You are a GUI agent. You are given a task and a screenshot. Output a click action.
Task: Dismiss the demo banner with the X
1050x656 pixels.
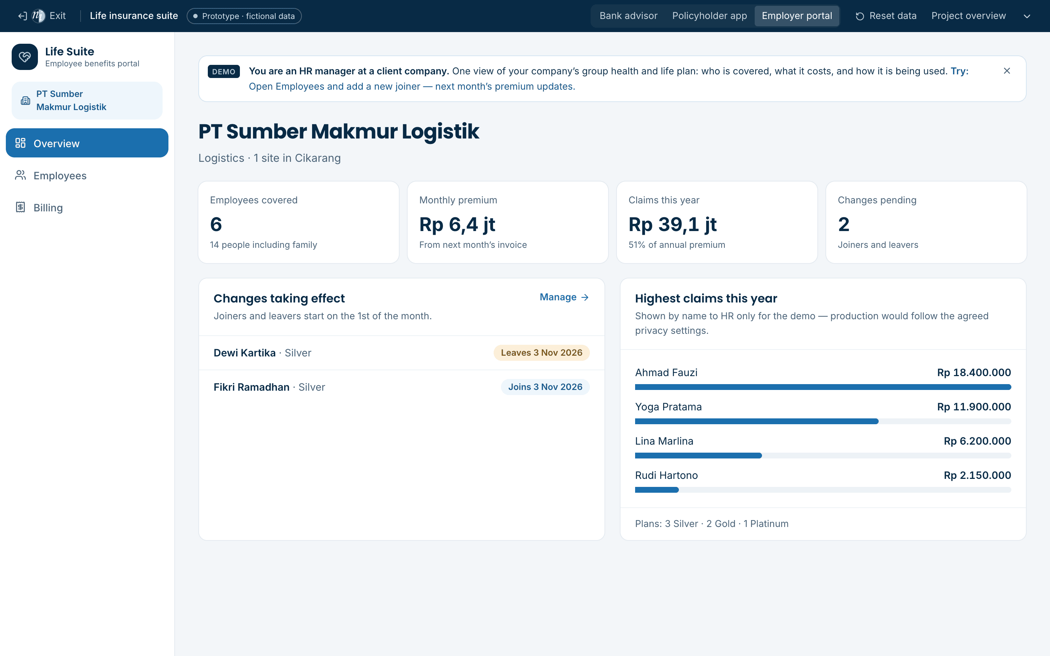pos(1007,71)
